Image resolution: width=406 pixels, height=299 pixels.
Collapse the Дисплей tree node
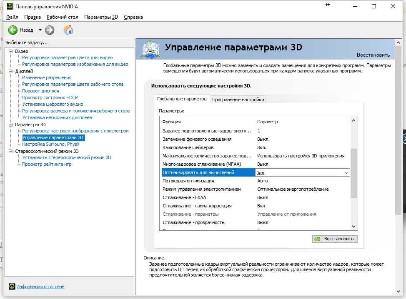[x=11, y=71]
